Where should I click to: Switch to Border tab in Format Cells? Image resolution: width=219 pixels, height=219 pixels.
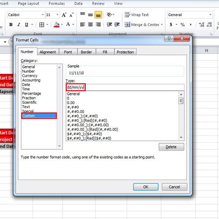(x=86, y=52)
